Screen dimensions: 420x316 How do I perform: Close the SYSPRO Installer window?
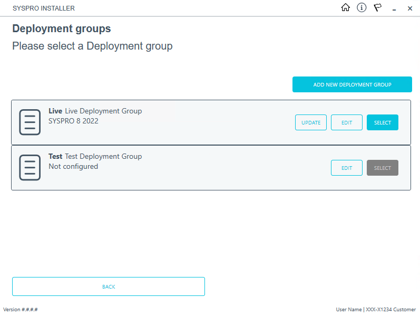click(x=410, y=8)
